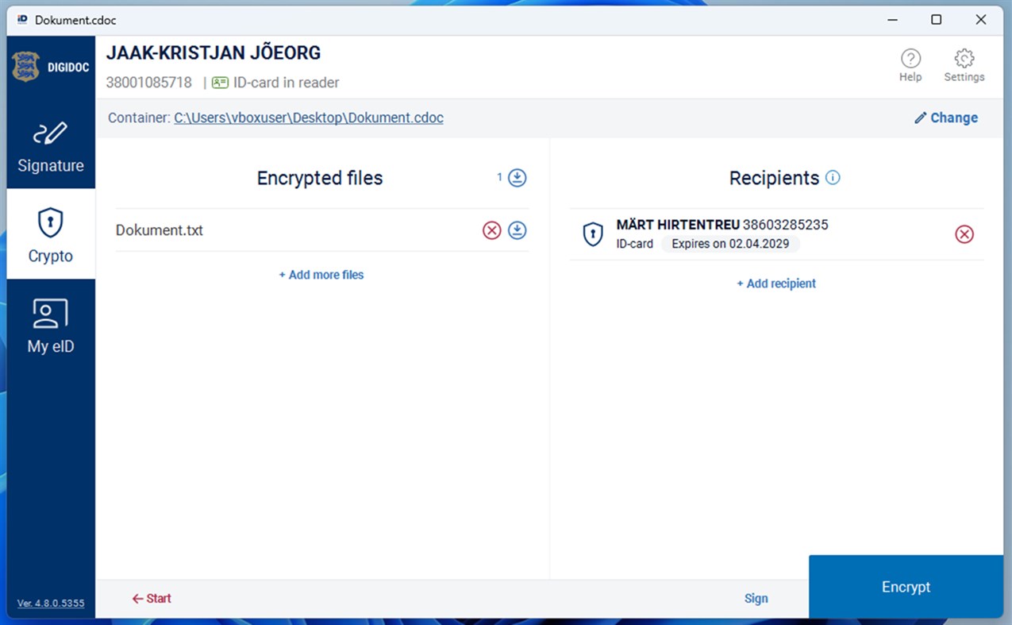Screen dimensions: 1012x625
Task: Click the cardholder name JAAK-KRISTJAN JÕEORG
Action: [214, 53]
